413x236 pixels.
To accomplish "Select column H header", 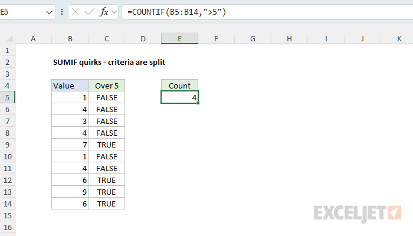I will [289, 39].
